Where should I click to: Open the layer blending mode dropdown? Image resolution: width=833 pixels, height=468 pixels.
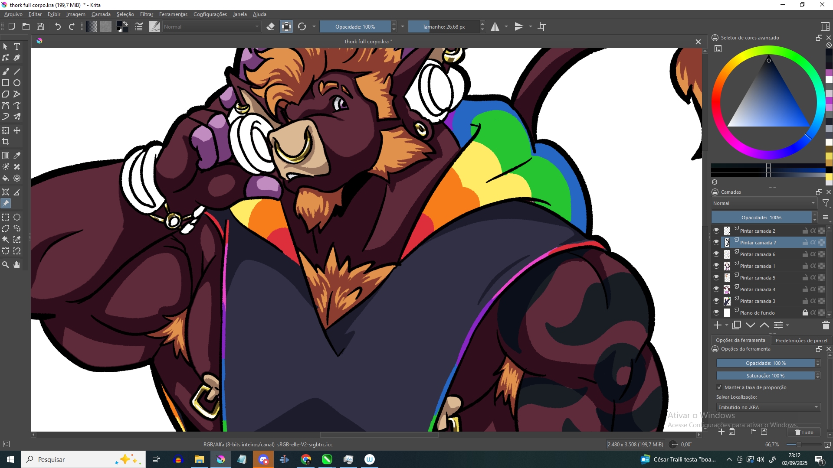click(764, 203)
